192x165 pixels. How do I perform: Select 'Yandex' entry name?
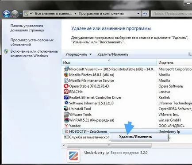point(75,126)
